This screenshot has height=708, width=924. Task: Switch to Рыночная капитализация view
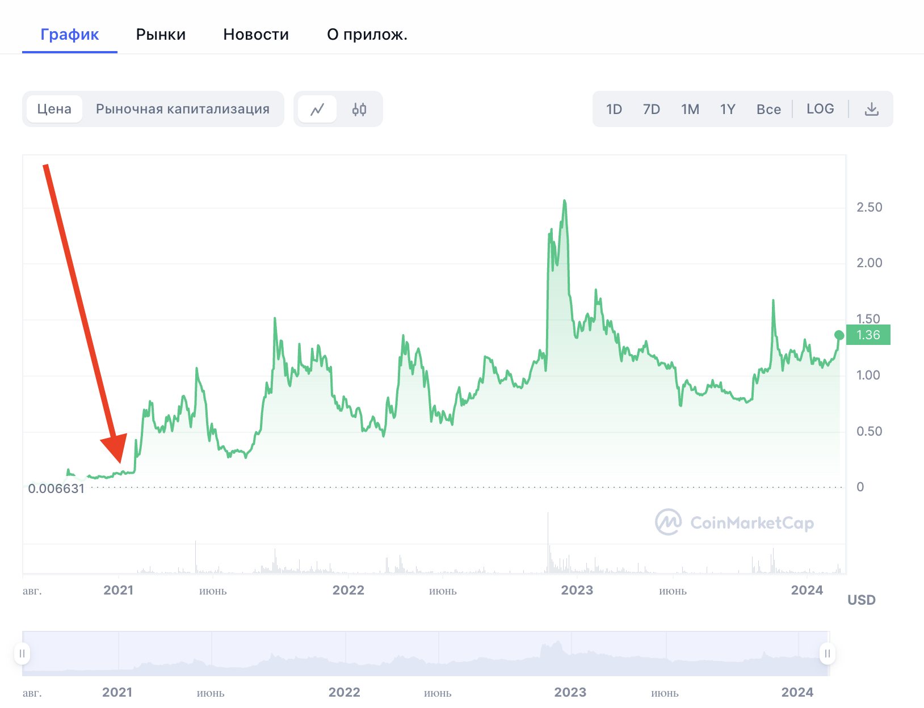(x=182, y=109)
